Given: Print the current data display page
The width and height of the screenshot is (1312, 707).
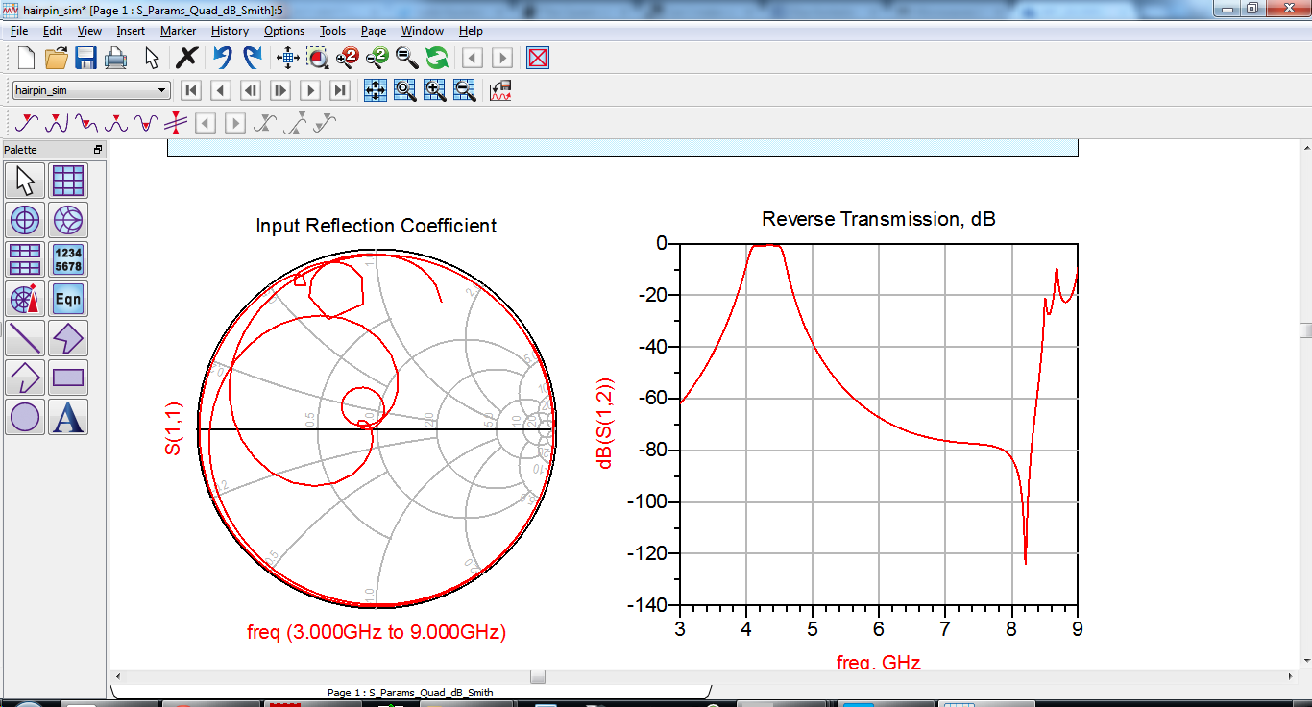Looking at the screenshot, I should click(x=115, y=58).
